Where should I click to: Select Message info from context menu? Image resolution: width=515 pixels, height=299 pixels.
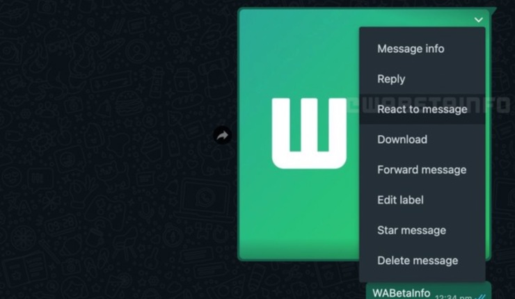[422, 49]
